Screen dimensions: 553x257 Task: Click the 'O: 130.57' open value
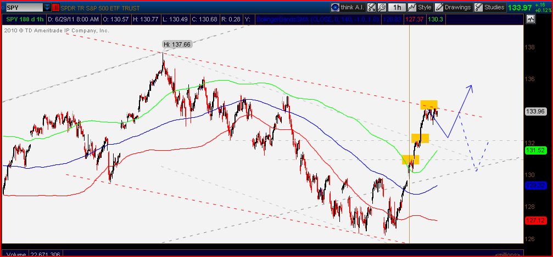coord(116,19)
